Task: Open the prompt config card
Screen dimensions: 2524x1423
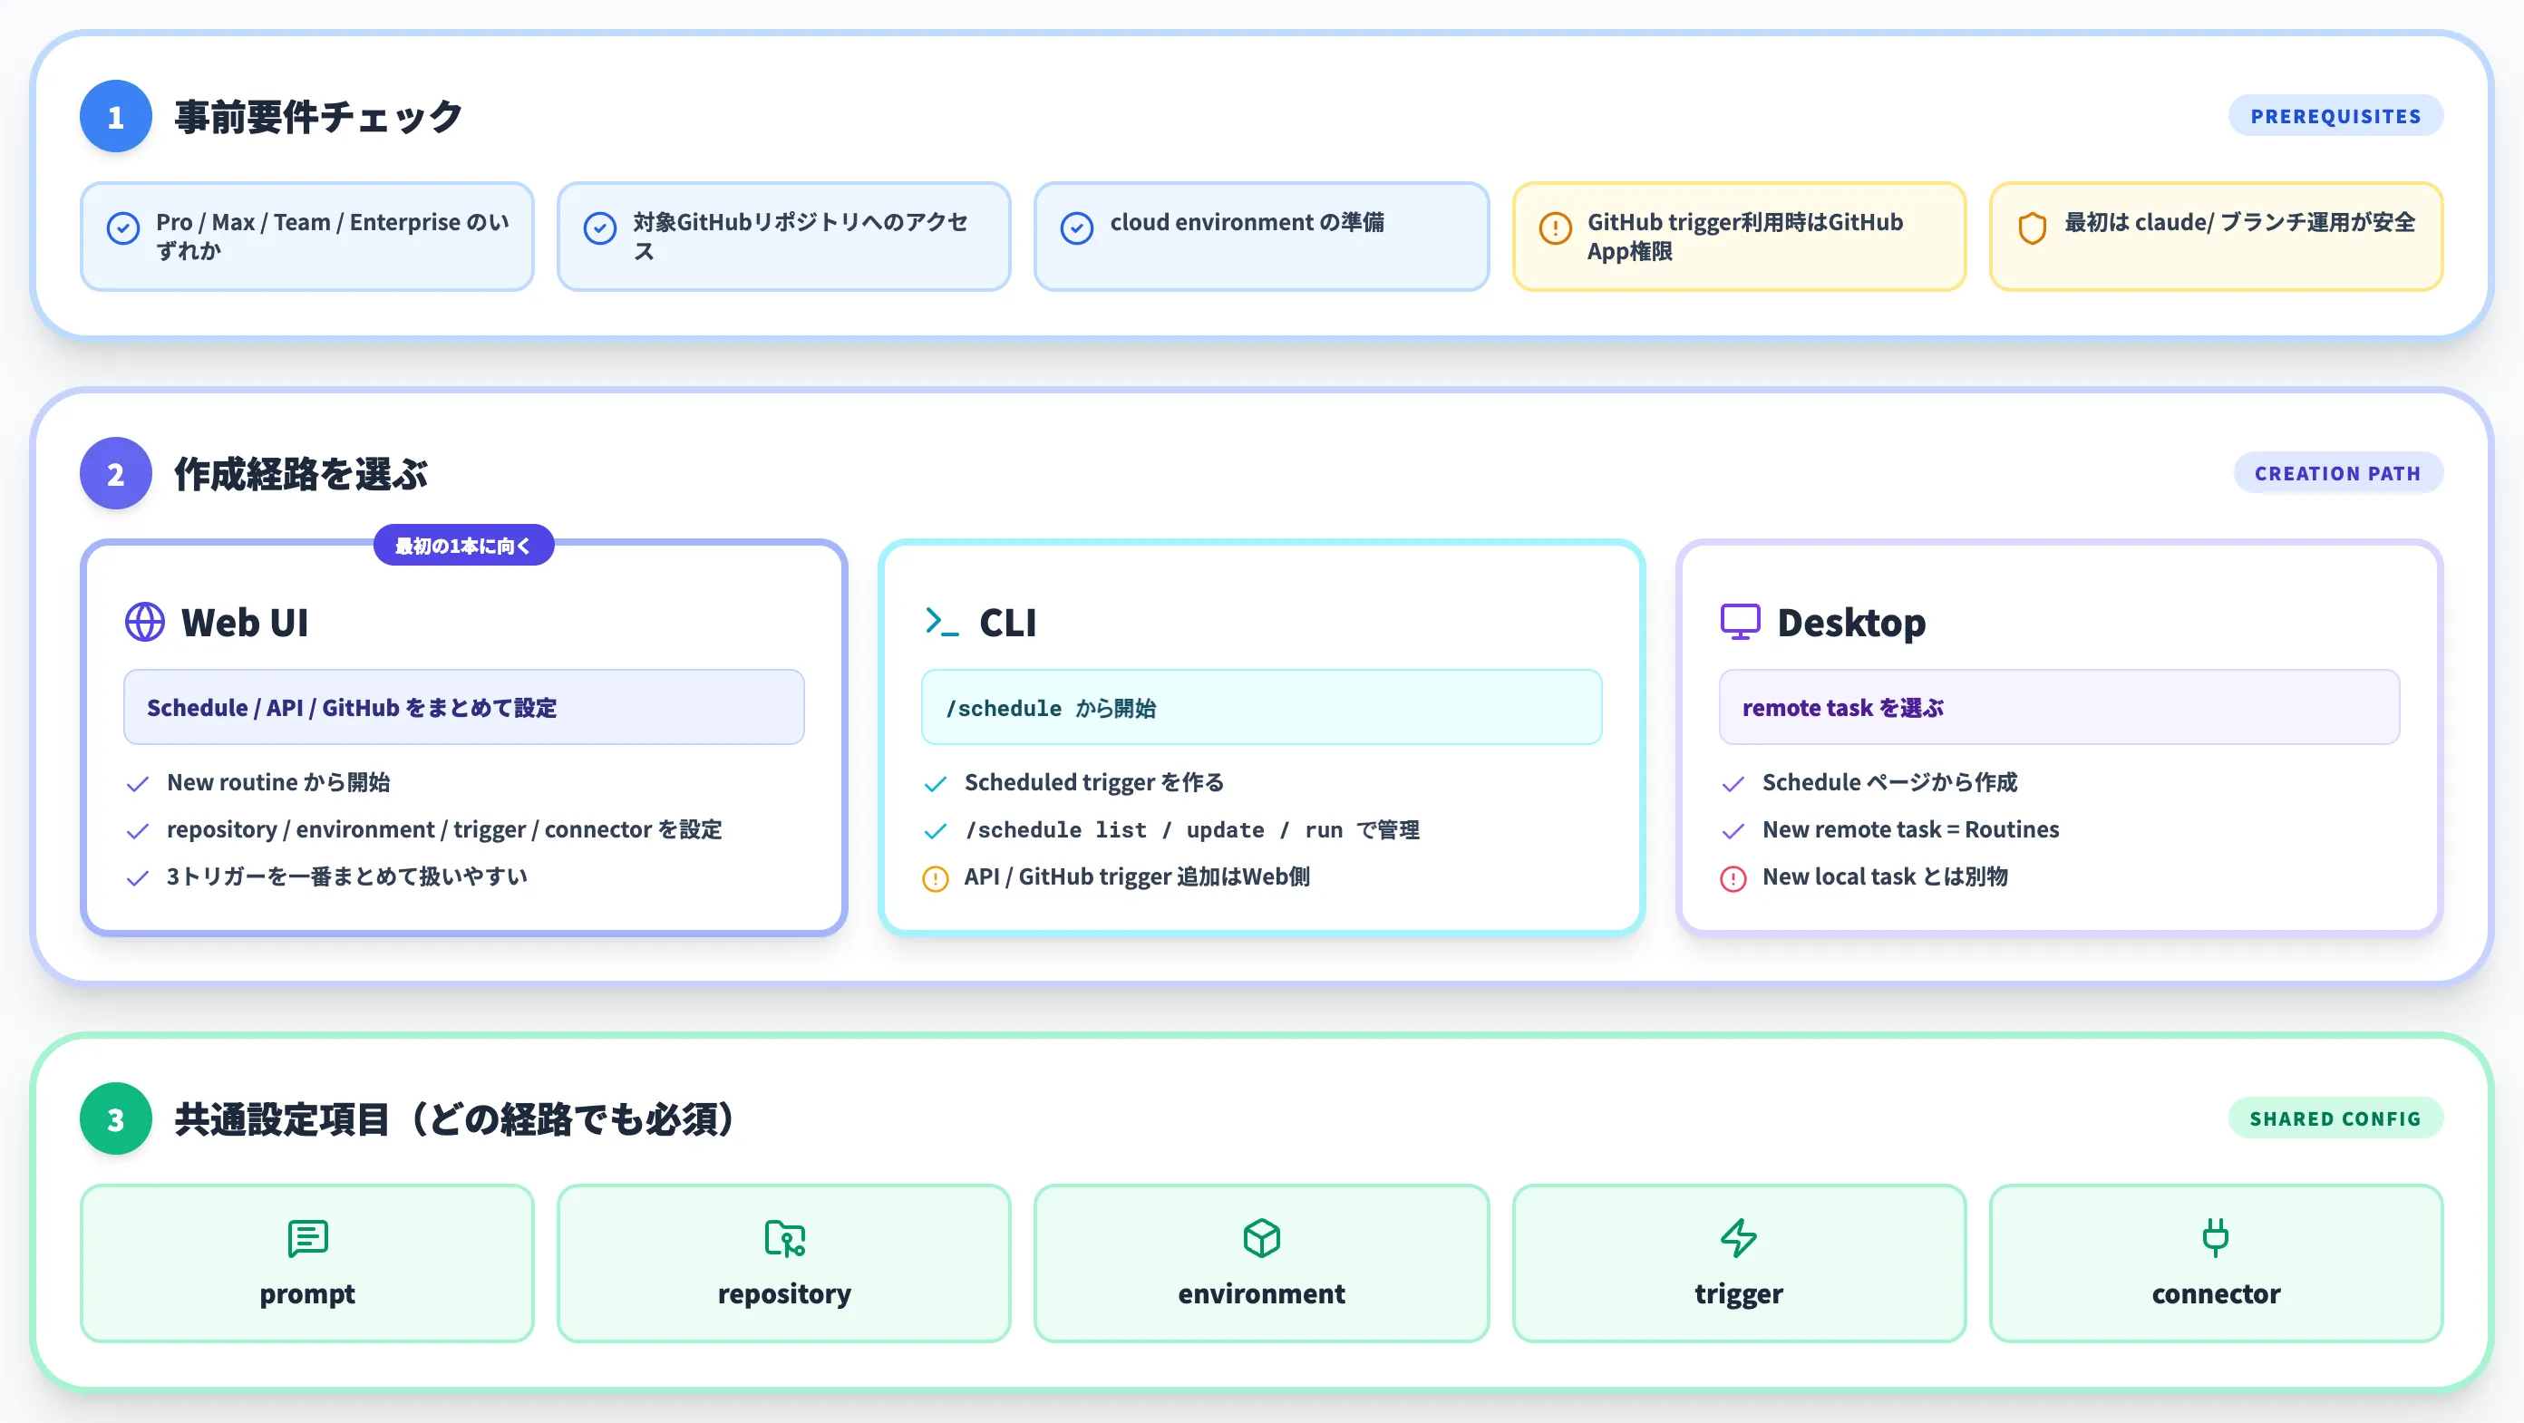Action: (307, 1263)
